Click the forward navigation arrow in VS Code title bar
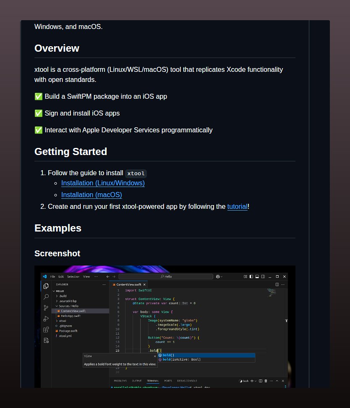The image size is (350, 408). coord(114,276)
